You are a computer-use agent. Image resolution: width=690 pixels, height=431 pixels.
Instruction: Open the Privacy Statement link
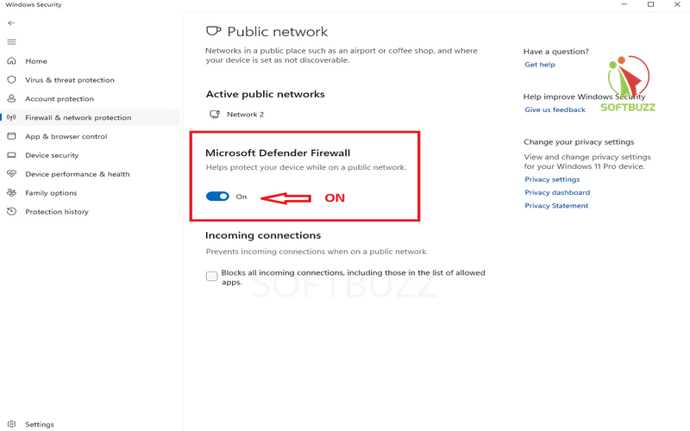[x=556, y=205]
